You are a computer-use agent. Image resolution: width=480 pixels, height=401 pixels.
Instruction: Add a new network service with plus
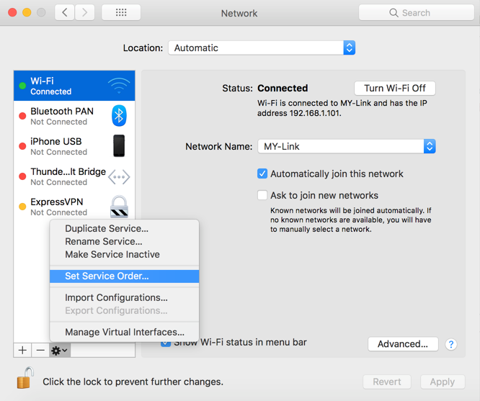(23, 350)
